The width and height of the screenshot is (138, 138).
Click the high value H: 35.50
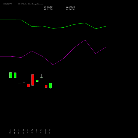pos(70,7)
